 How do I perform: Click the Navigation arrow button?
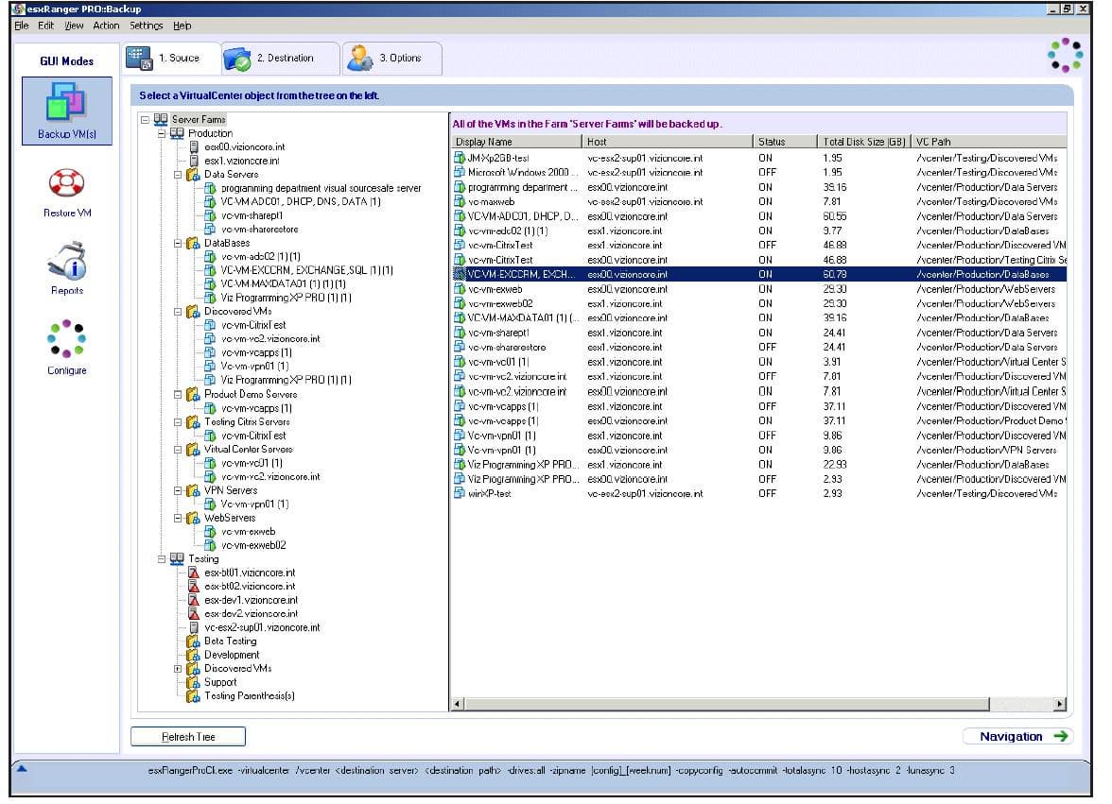pos(1017,737)
